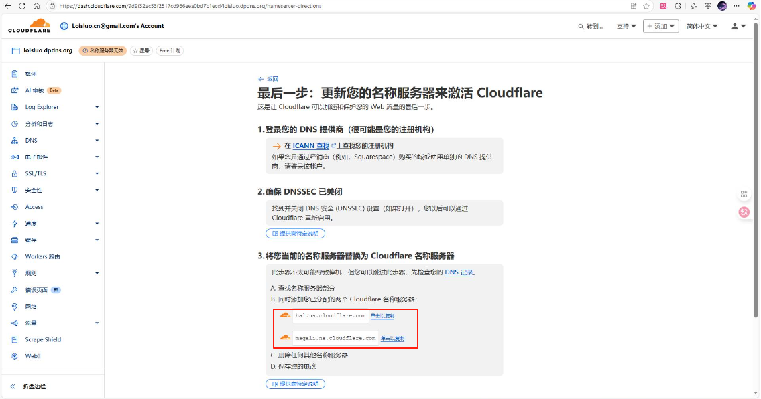Open AI 审核 Beta sidebar icon
This screenshot has width=761, height=399.
pos(15,90)
